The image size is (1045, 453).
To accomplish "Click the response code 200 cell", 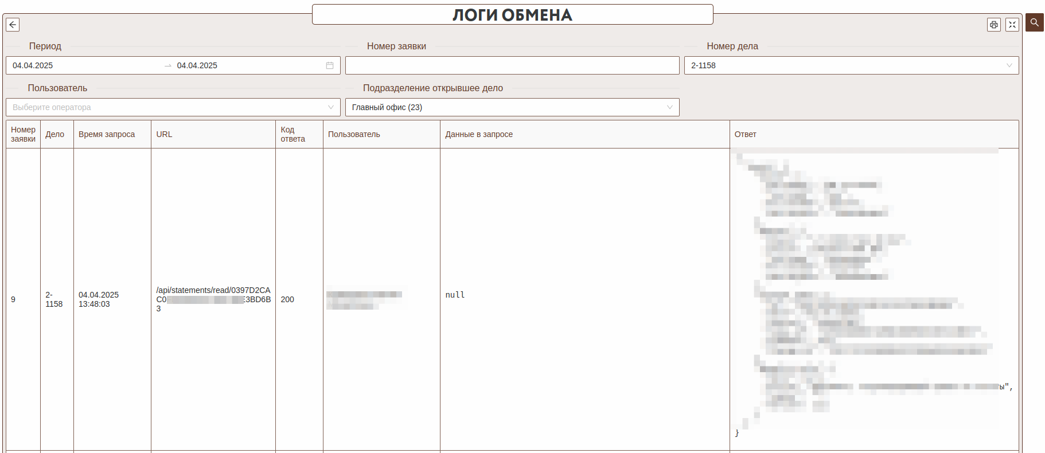I will (x=287, y=299).
